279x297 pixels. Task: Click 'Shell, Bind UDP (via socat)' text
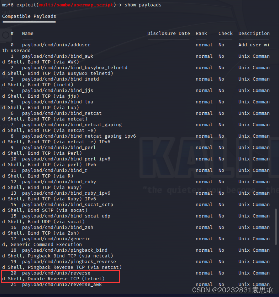click(x=46, y=222)
